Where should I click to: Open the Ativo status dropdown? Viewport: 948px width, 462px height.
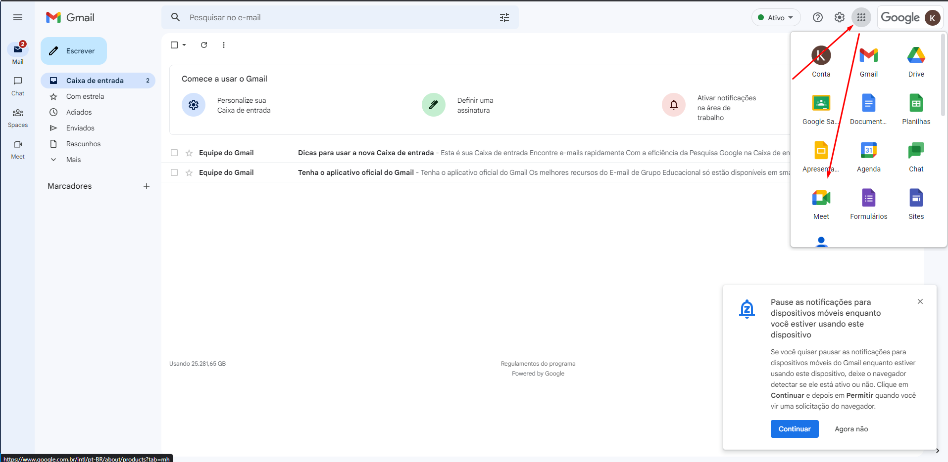(x=776, y=17)
